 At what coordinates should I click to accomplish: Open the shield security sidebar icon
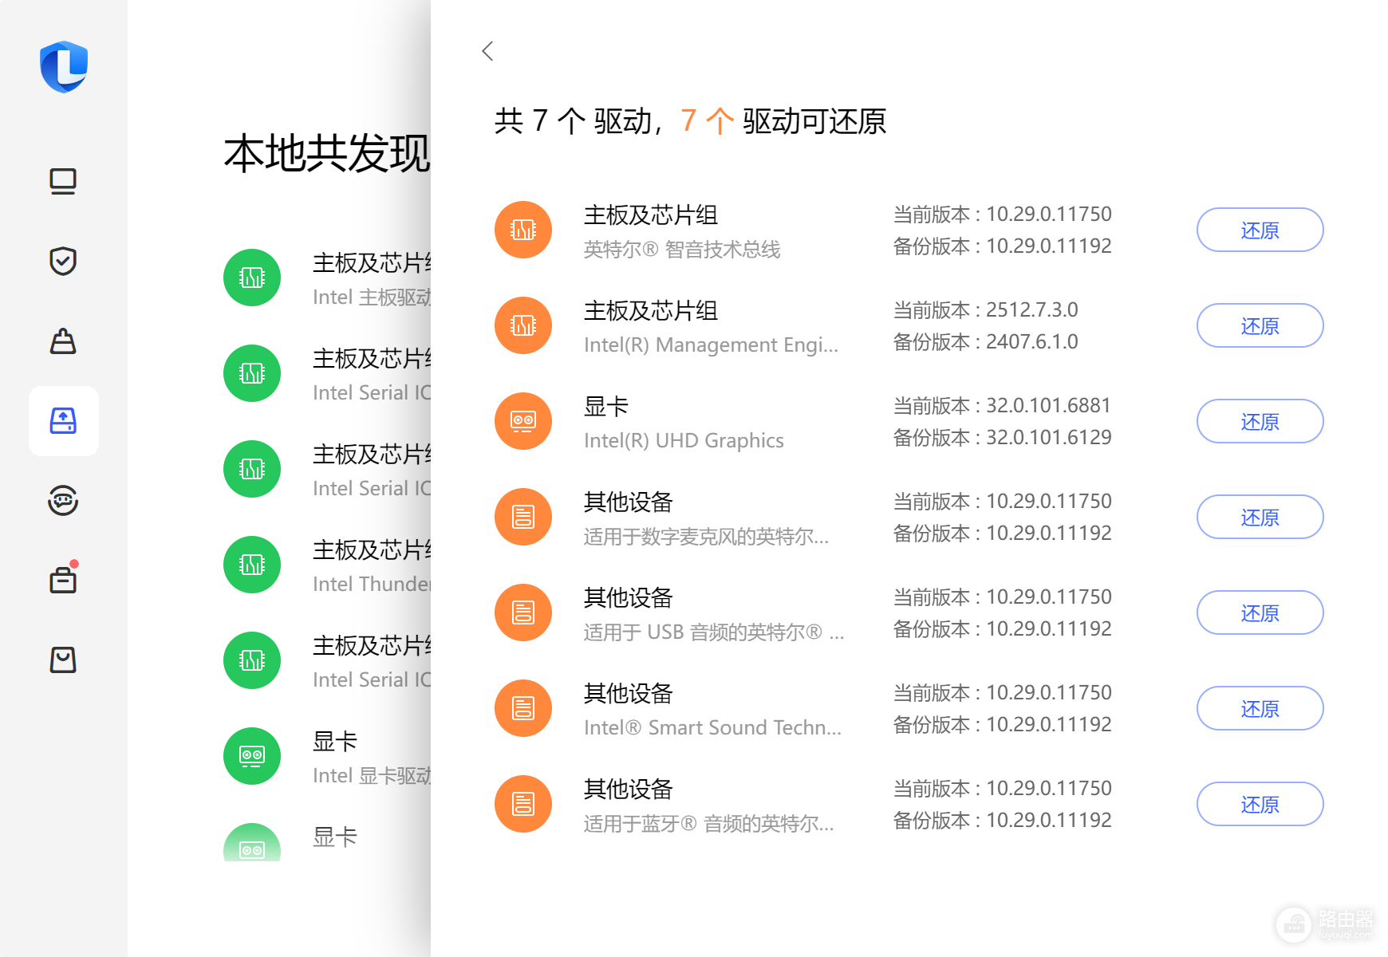click(63, 261)
